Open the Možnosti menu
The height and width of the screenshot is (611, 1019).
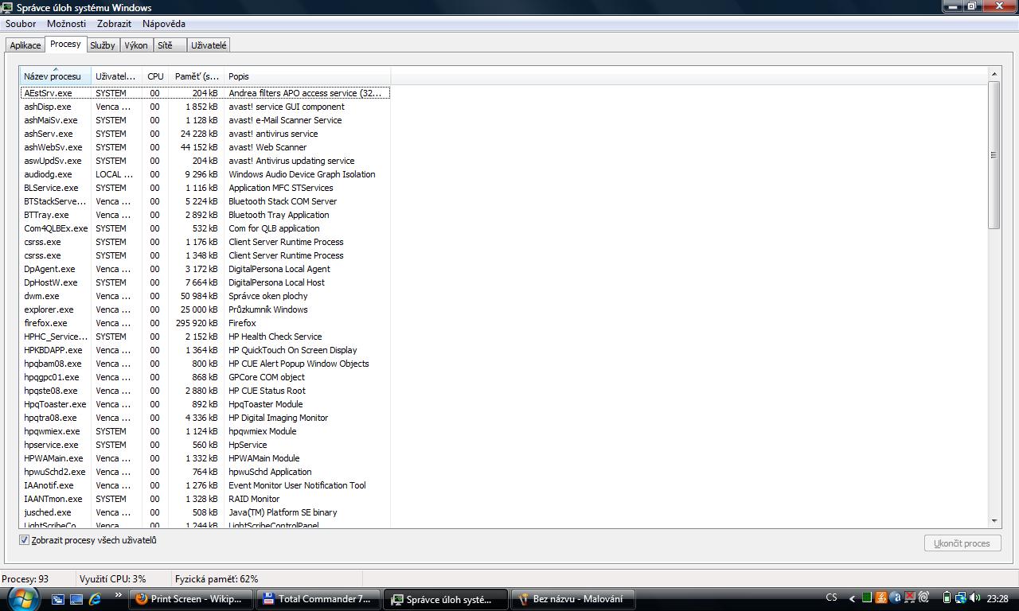pyautogui.click(x=66, y=24)
